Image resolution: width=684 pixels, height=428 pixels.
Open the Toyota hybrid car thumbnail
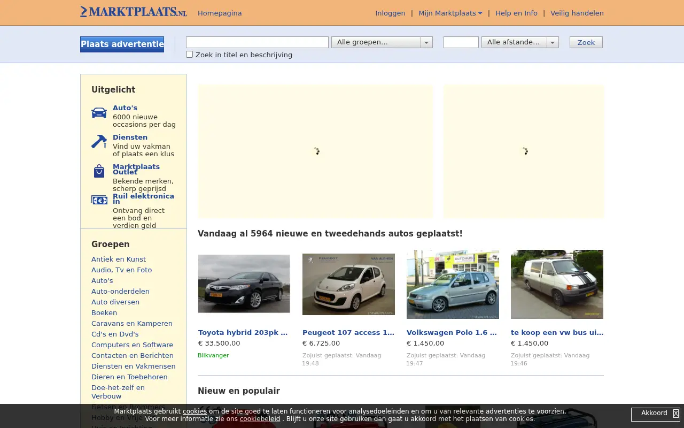244,284
